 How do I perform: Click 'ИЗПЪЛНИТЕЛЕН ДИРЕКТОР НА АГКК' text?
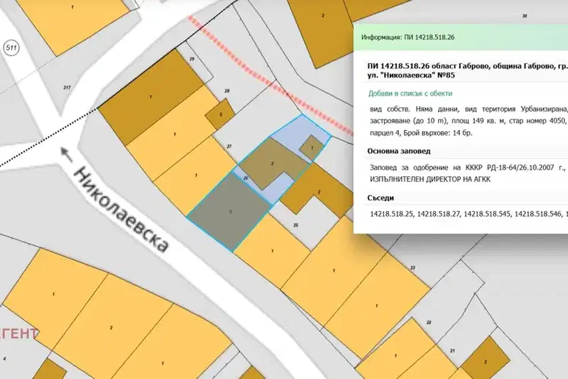430,179
